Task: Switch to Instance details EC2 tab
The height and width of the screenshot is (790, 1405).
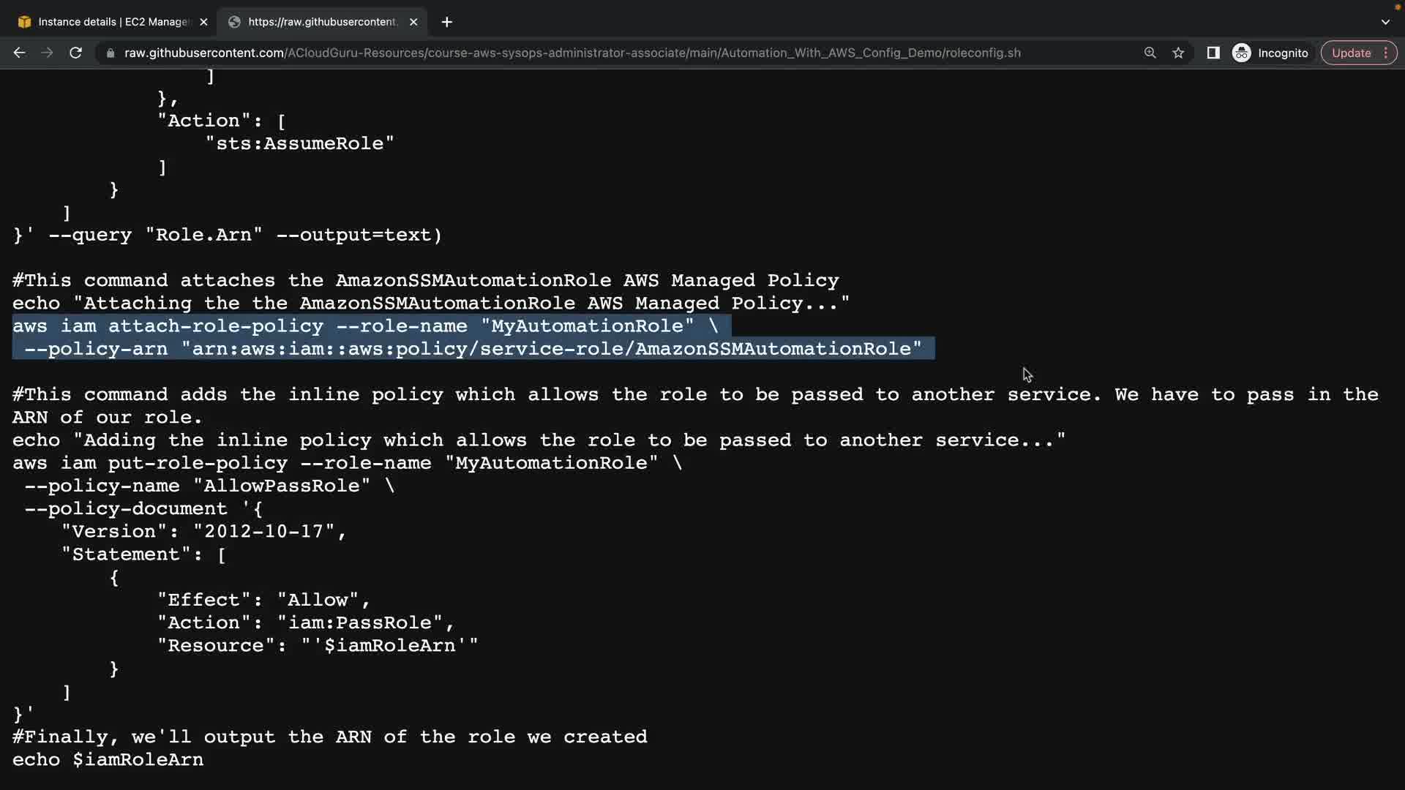Action: 113,22
